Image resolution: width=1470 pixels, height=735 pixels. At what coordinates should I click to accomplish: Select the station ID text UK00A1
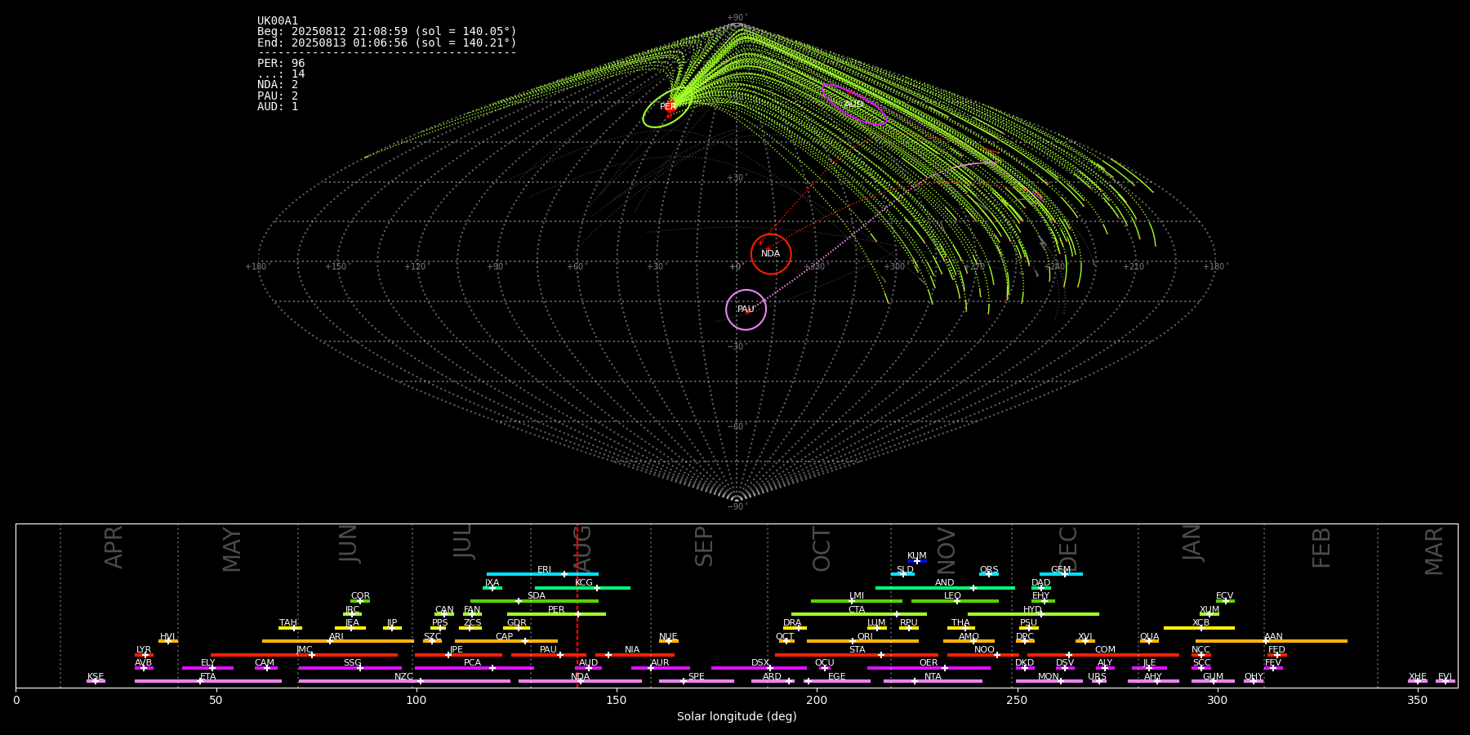(x=278, y=21)
